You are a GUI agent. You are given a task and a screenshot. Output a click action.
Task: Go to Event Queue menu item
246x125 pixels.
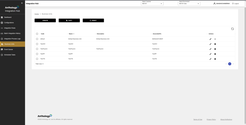tap(8, 50)
